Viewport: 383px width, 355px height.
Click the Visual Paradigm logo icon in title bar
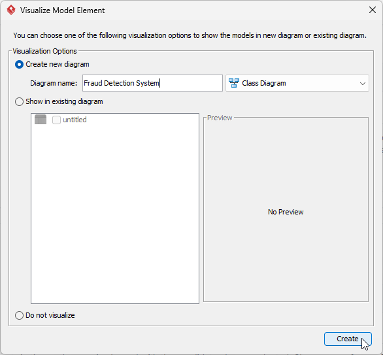point(11,10)
